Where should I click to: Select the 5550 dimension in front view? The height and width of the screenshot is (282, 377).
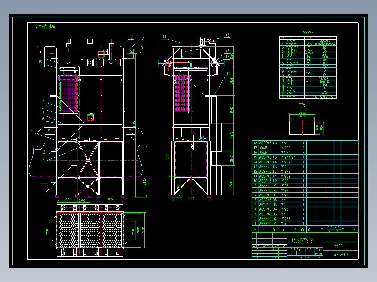click(82, 200)
